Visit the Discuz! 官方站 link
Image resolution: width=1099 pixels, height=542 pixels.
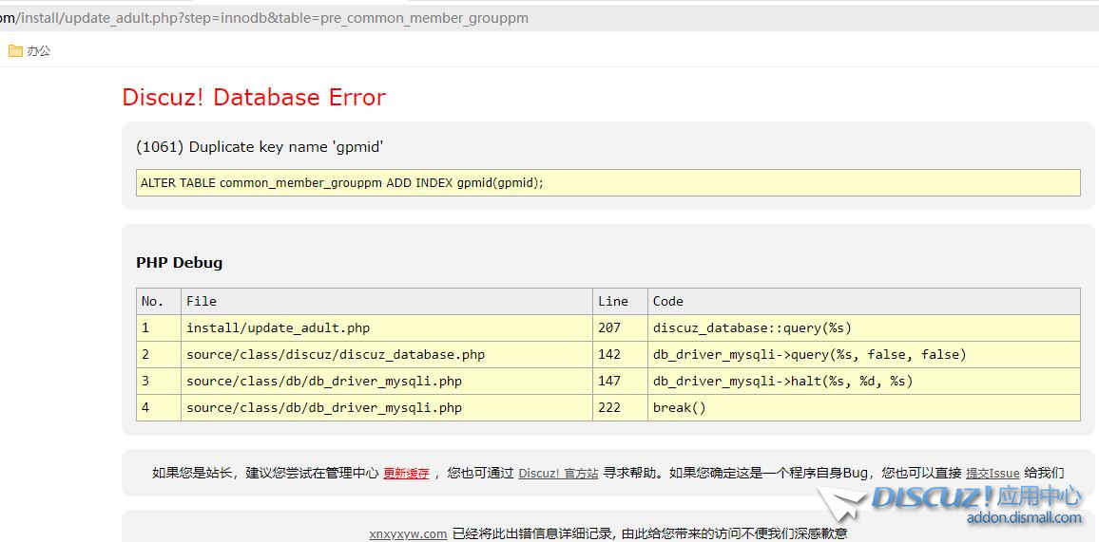click(x=558, y=473)
